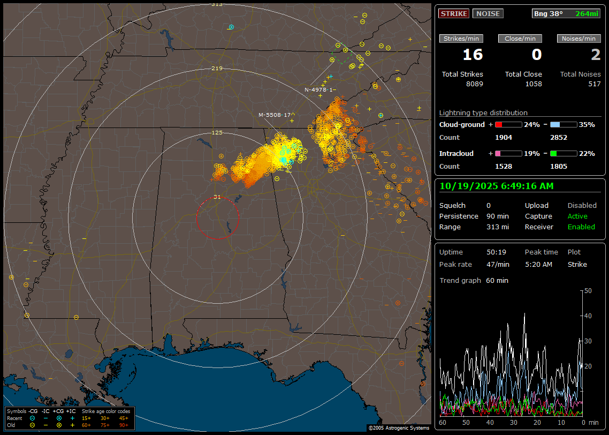Click the green negative intracloud percentage bar
The height and width of the screenshot is (435, 609).
[563, 153]
